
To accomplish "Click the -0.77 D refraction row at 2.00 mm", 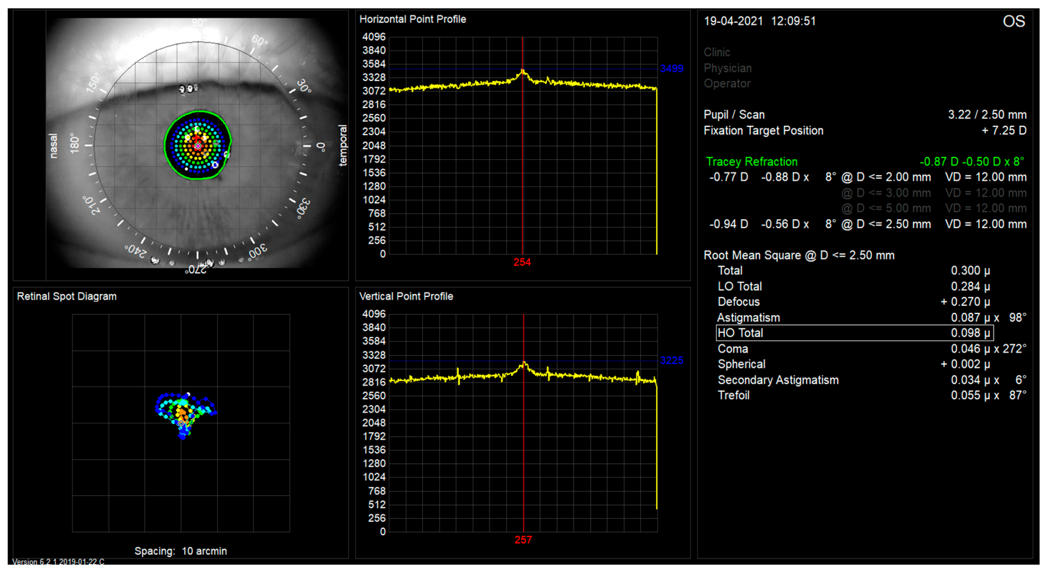I will click(x=868, y=178).
